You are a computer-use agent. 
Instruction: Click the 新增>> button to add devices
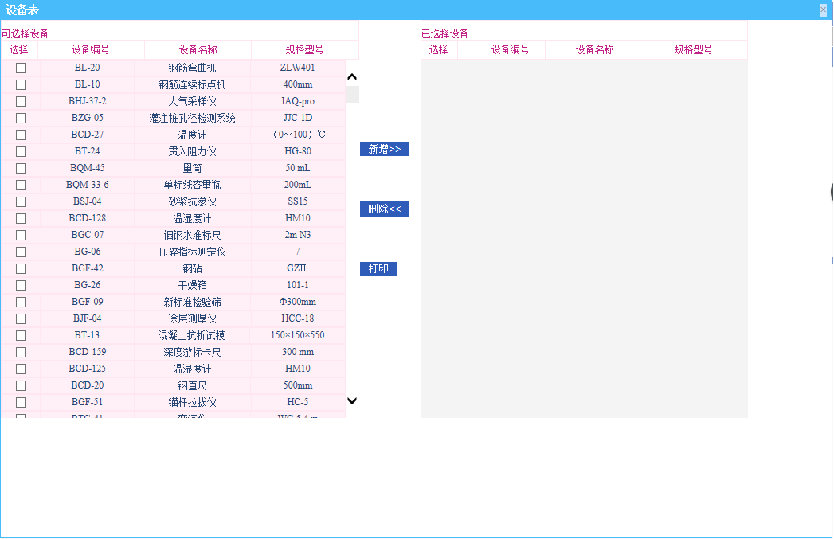tap(385, 149)
